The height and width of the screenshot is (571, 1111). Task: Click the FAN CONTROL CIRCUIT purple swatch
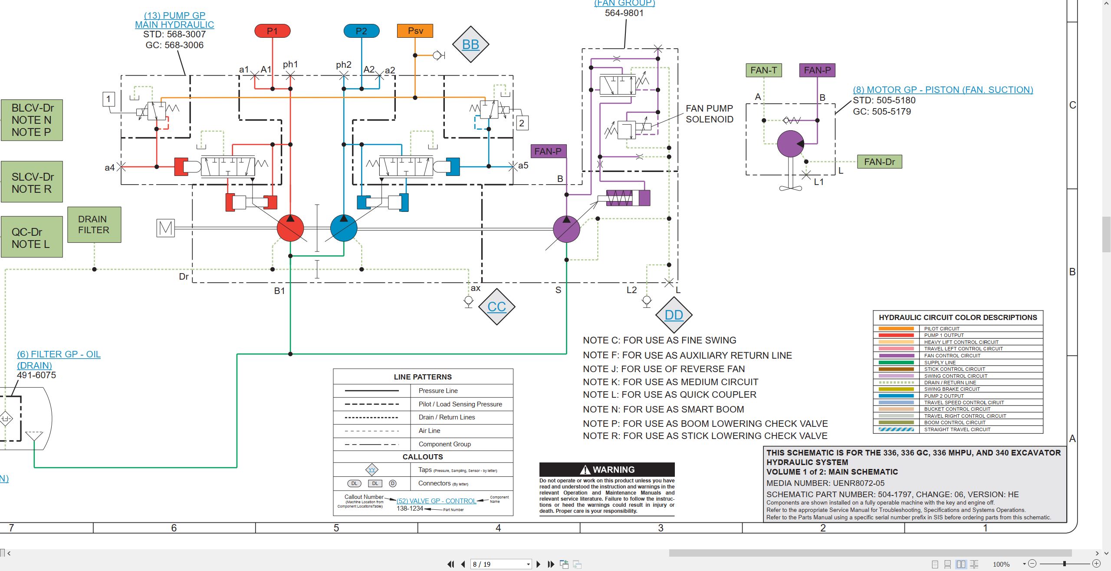pyautogui.click(x=896, y=356)
